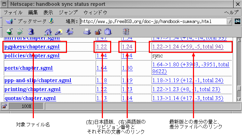The image size is (242, 135).
Task: Open quotas Japanese revision 1.13 link
Action: [x=102, y=98]
